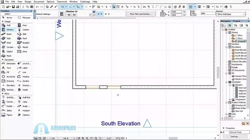Collapse the Design section of Toolbox
The image size is (250, 140).
(x=3, y=21)
